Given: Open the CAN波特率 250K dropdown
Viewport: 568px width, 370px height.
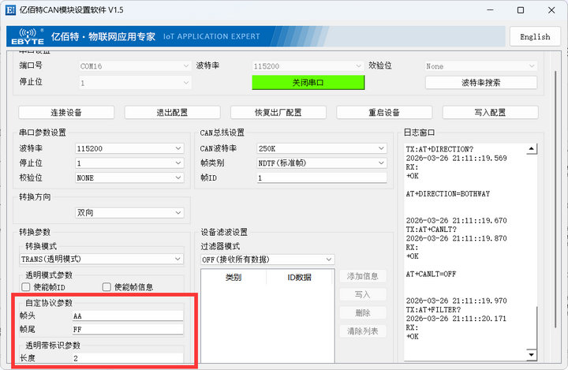Looking at the screenshot, I should 322,148.
